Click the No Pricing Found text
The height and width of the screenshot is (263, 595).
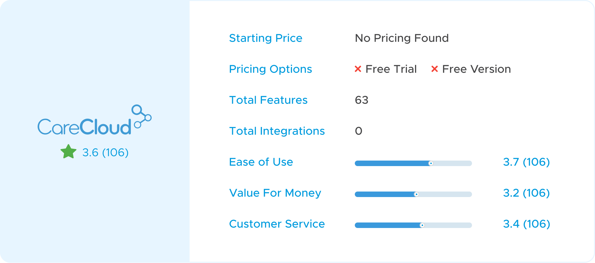[x=402, y=38]
